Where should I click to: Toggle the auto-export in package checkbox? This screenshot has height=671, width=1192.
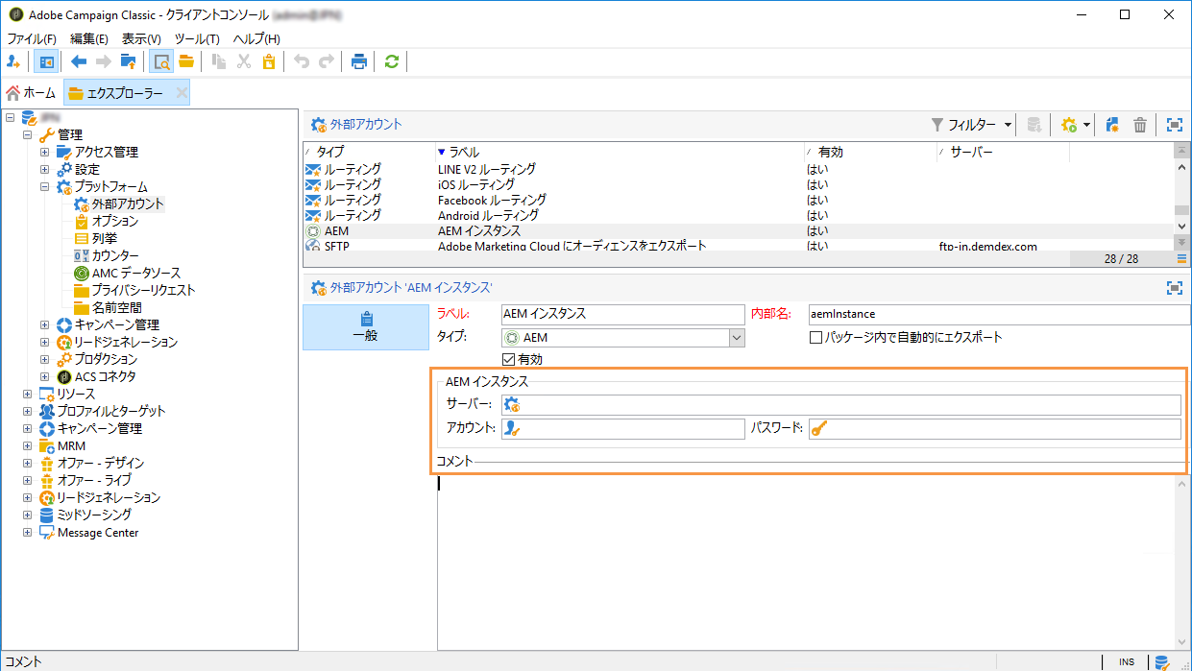point(816,338)
